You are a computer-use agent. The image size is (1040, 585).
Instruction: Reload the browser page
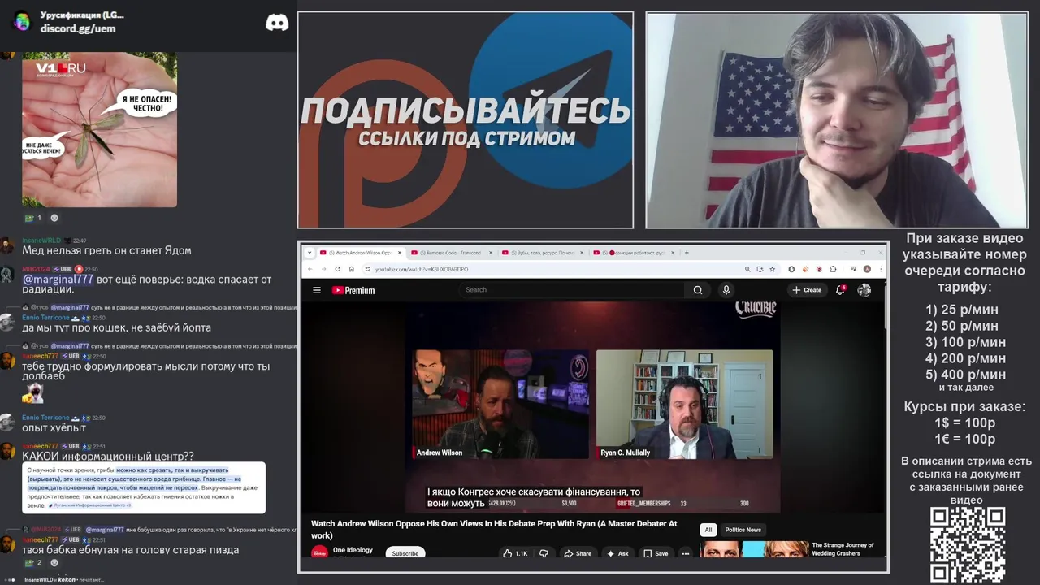coord(337,269)
